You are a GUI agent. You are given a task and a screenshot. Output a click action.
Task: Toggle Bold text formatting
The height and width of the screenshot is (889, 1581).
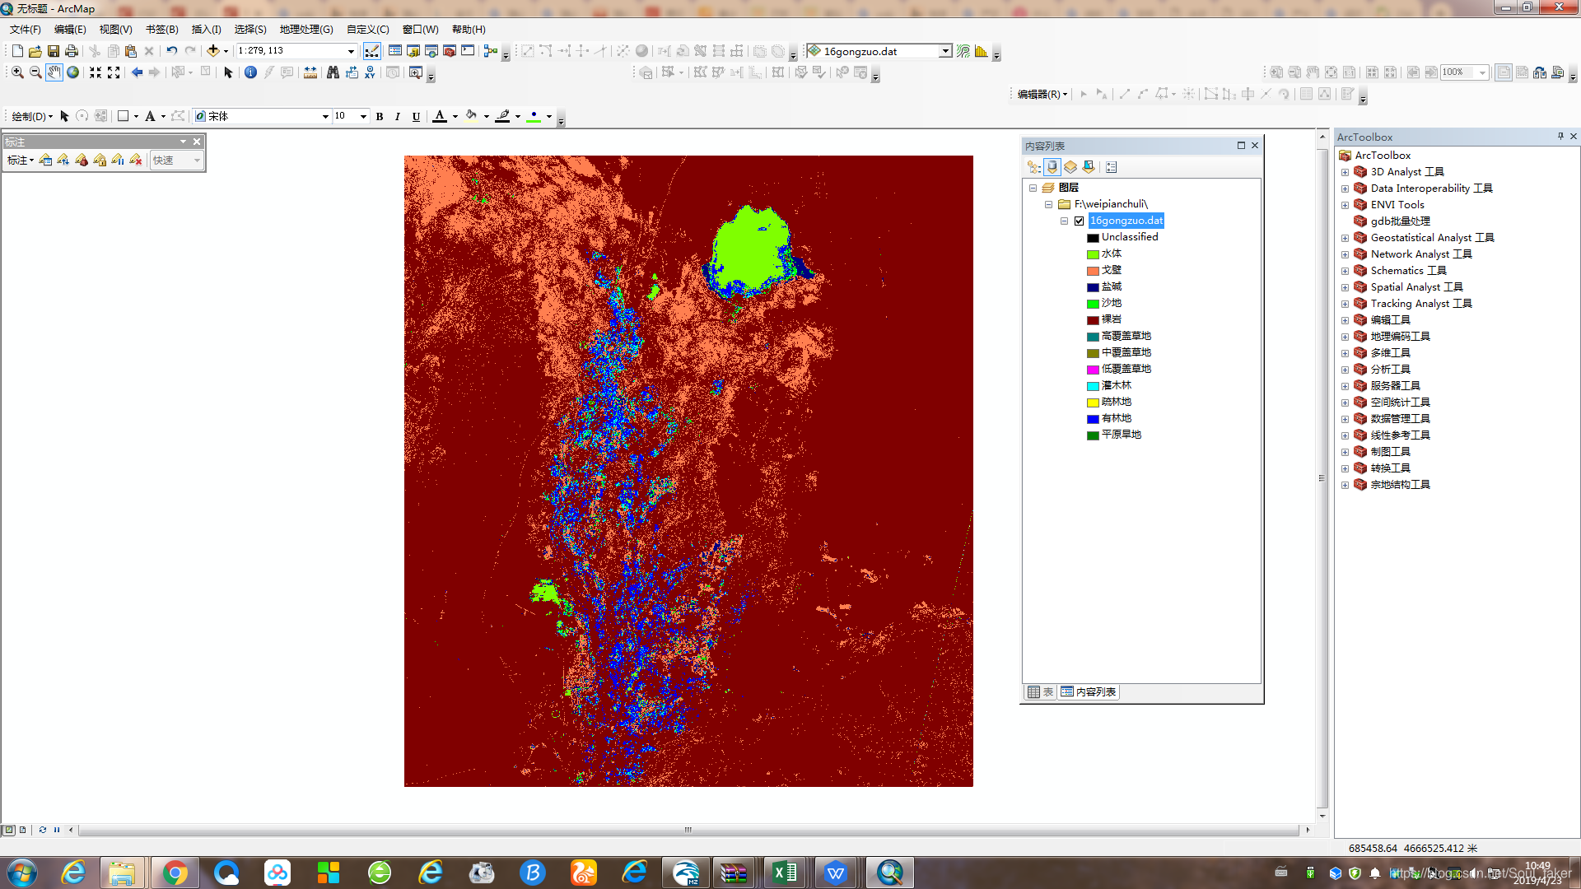point(380,117)
